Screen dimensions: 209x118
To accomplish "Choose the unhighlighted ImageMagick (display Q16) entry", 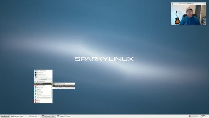I will (64, 88).
